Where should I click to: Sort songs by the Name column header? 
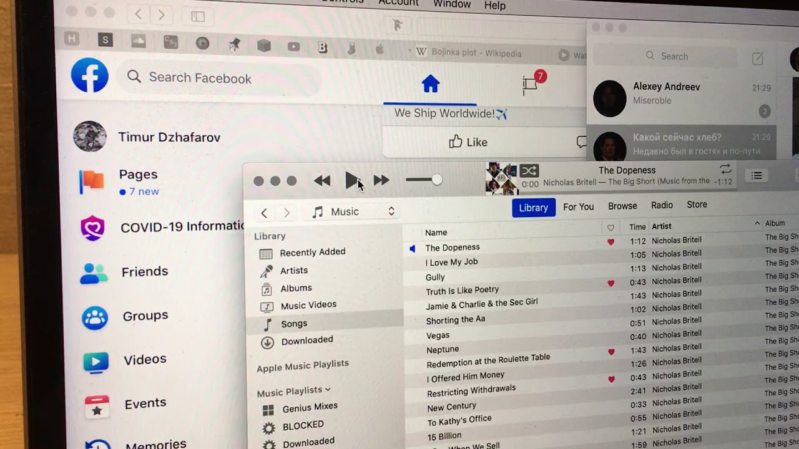click(x=436, y=233)
